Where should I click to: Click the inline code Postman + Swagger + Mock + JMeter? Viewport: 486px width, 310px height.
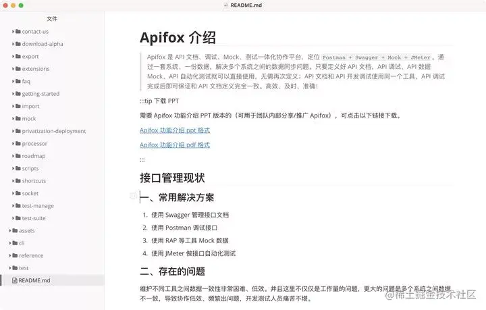[x=377, y=57]
